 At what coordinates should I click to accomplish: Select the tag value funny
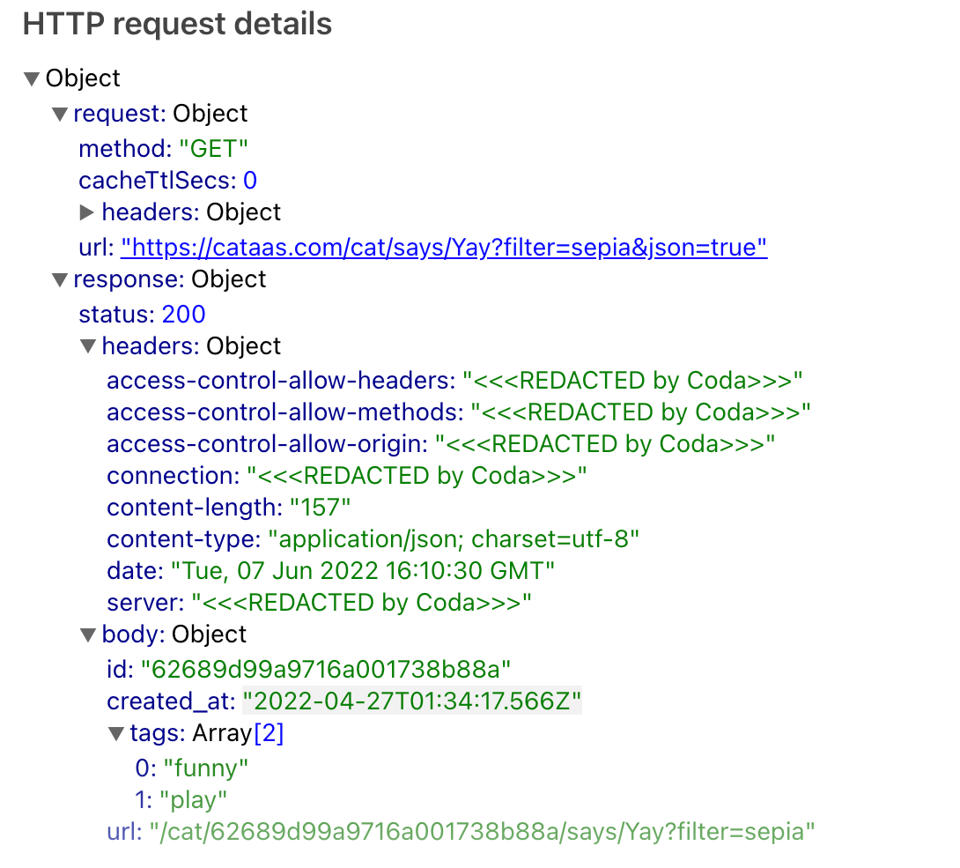click(205, 768)
